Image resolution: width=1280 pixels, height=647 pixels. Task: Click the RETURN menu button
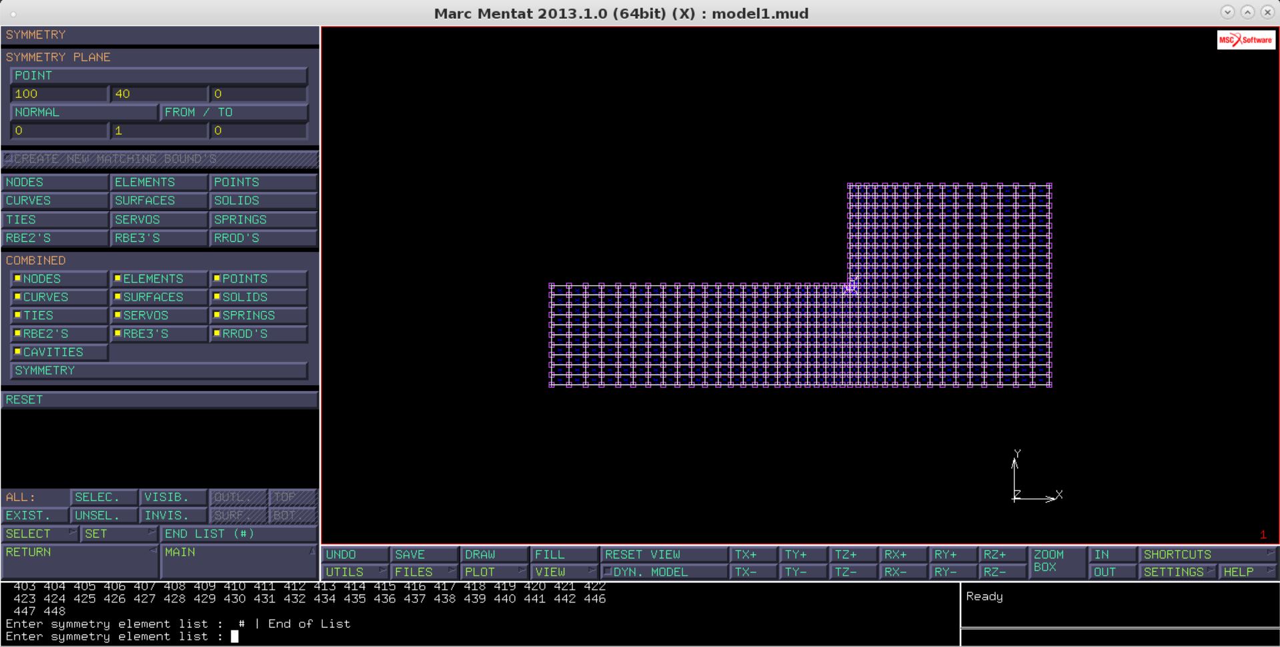coord(80,561)
